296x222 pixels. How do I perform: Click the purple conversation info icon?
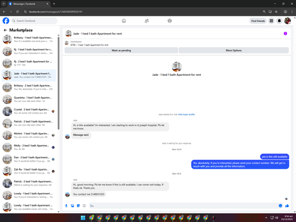point(285,34)
